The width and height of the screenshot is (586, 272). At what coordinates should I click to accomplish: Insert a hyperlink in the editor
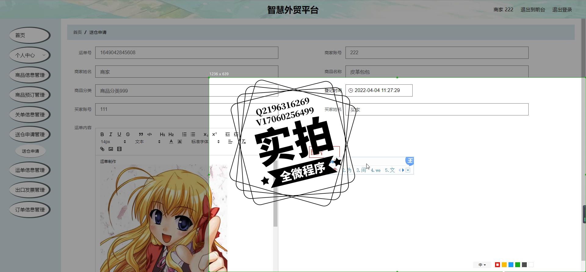(x=102, y=149)
